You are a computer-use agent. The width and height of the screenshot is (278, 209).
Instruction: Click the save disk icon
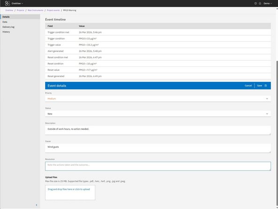pos(266,86)
